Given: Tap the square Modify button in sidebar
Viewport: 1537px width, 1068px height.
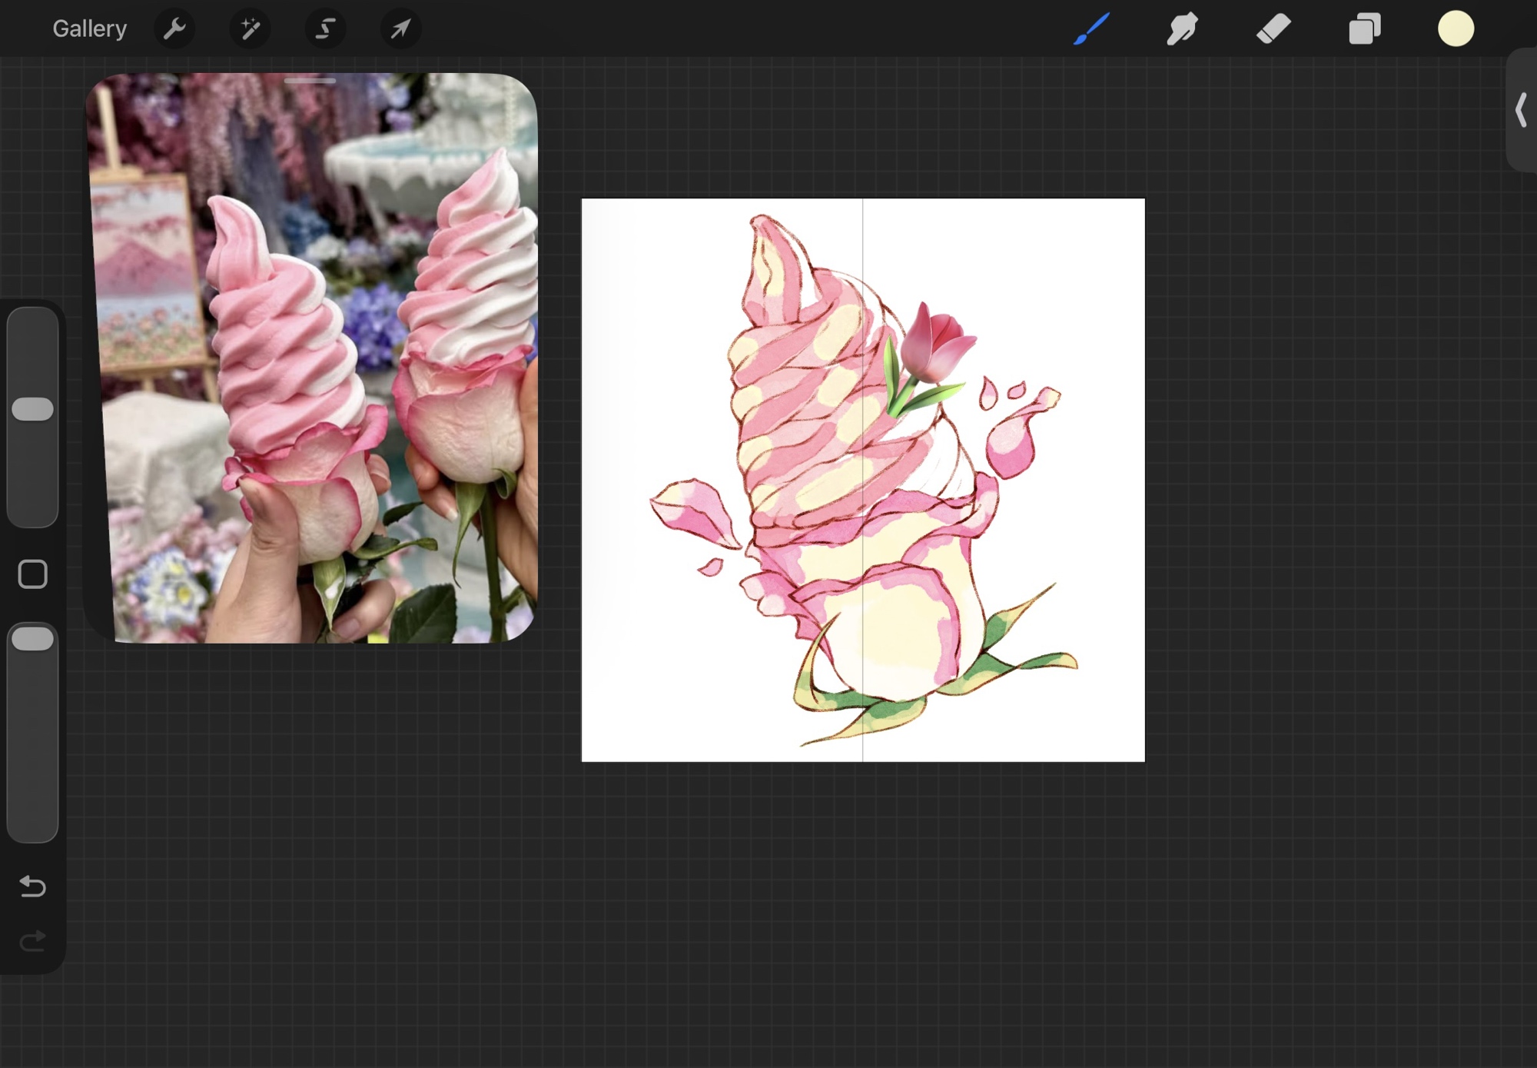Looking at the screenshot, I should 32,574.
